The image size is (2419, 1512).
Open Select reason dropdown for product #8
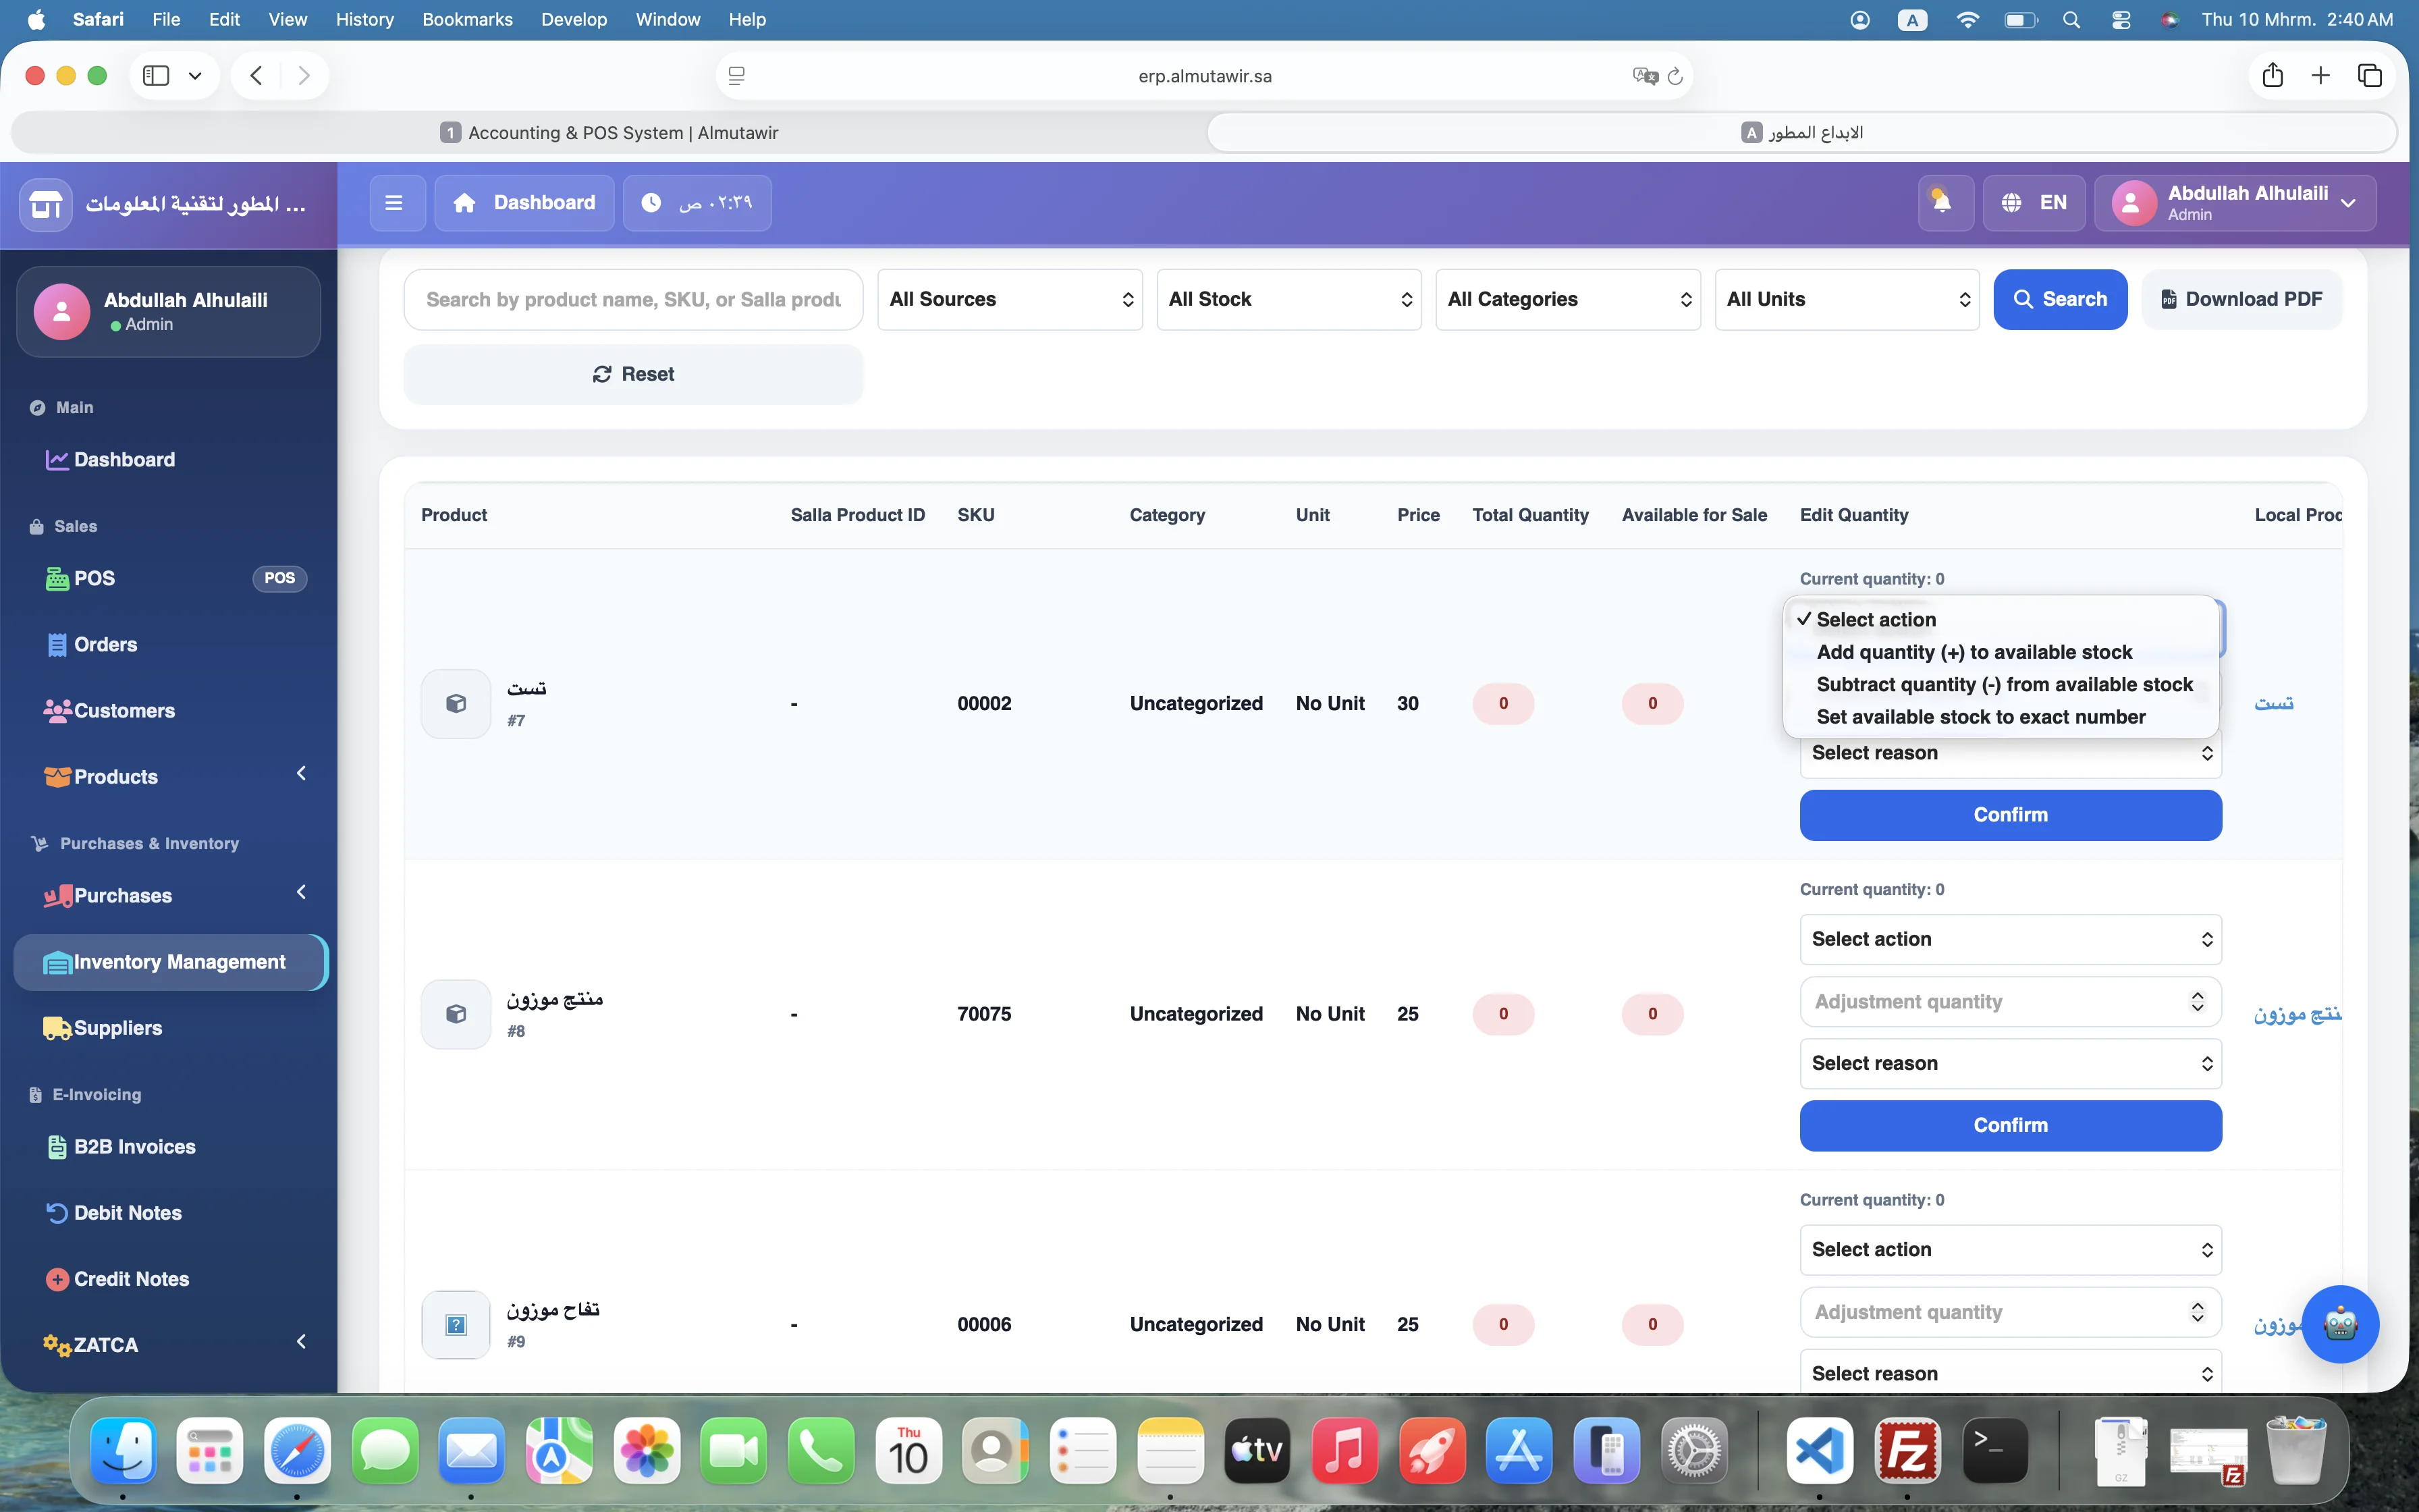coord(2010,1063)
